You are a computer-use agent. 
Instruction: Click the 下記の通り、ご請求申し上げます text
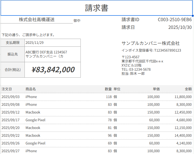click(28, 35)
